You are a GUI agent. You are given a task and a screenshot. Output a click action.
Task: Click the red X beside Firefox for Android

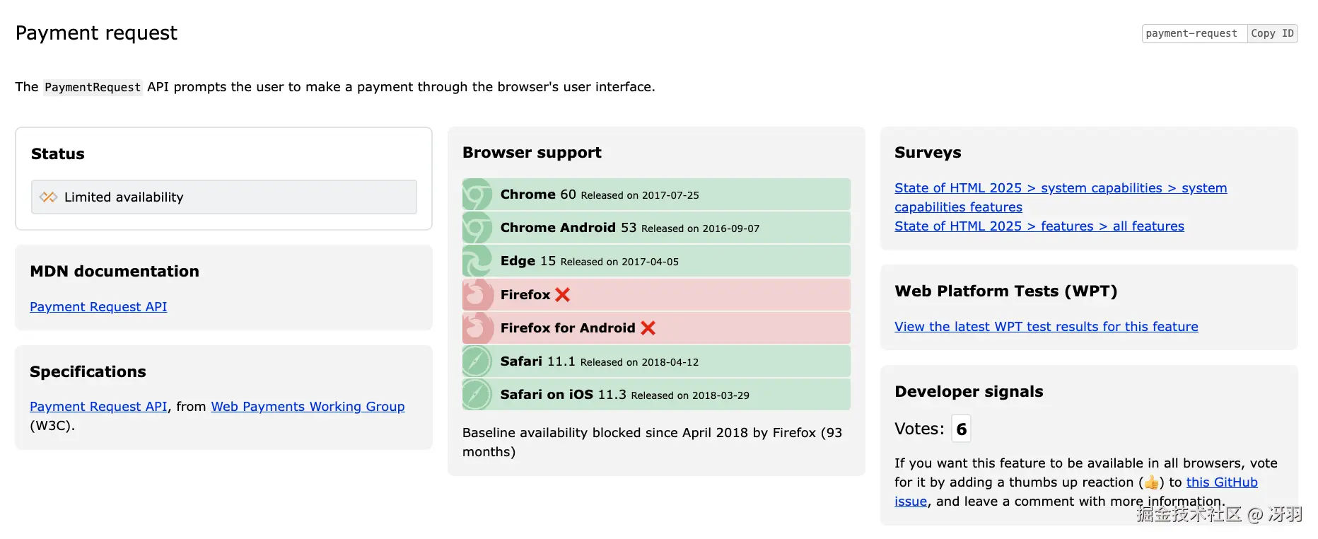click(x=648, y=328)
